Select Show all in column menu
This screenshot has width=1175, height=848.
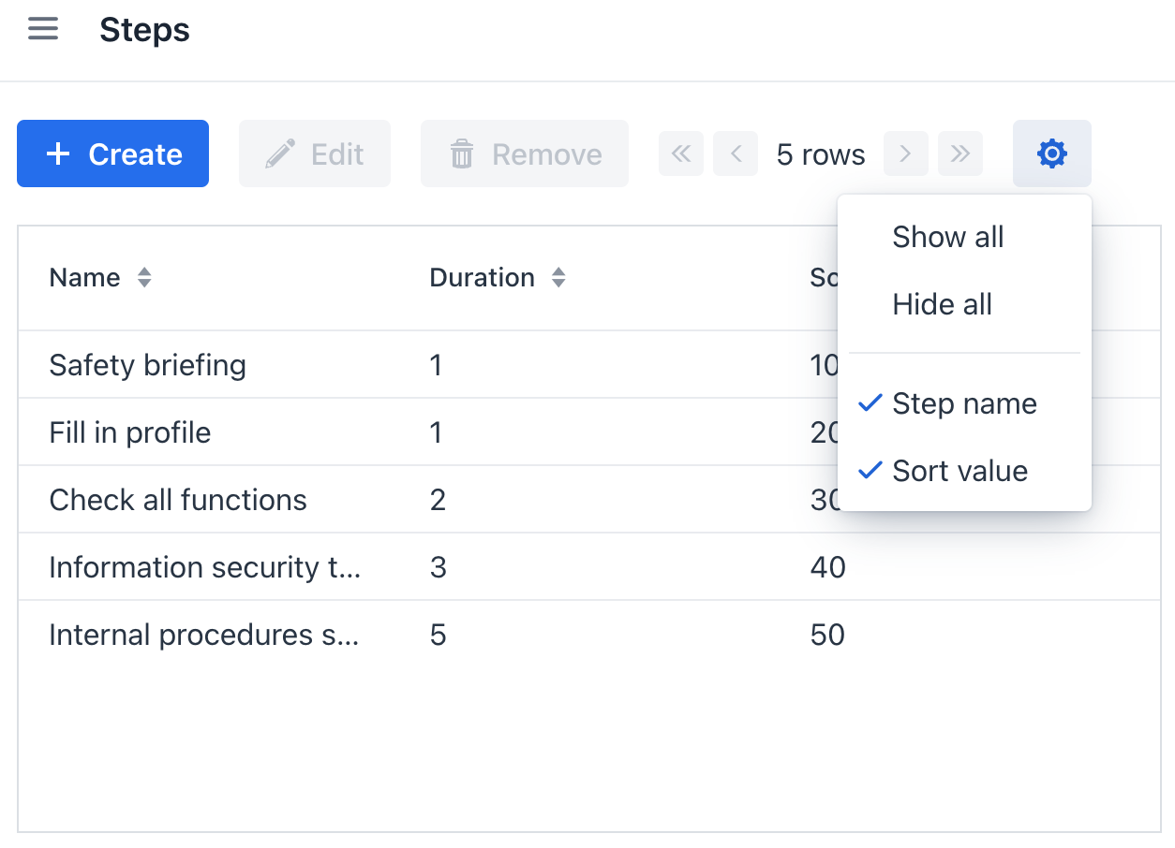click(x=947, y=237)
